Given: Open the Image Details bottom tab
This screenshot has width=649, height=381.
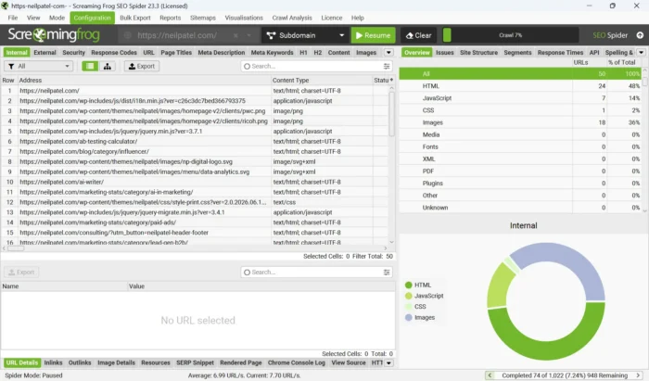Looking at the screenshot, I should (116, 362).
